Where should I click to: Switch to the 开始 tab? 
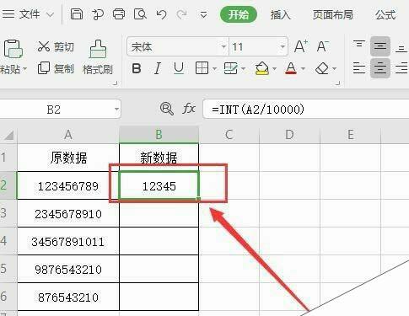tap(239, 14)
